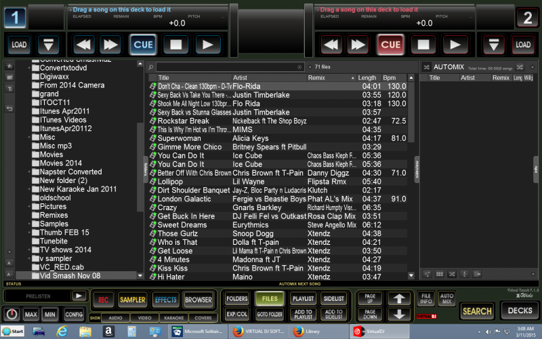Click the favorites star icon in the sidebar
This screenshot has height=339, width=542.
pyautogui.click(x=9, y=66)
